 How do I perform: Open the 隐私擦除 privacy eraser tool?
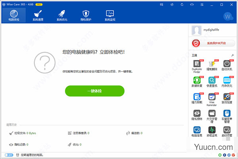(x=197, y=115)
